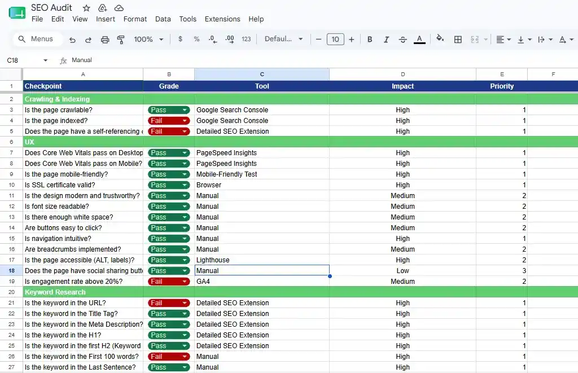Open more number formats (123)
The height and width of the screenshot is (373, 578).
[246, 39]
